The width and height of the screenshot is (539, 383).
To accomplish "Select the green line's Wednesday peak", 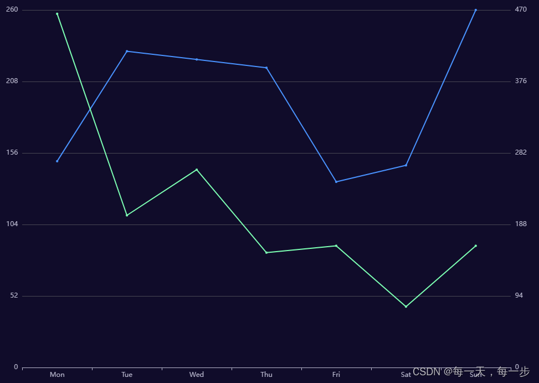I will pos(197,168).
